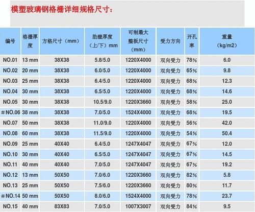
Task: Select the NO.11 row number cell
Action: (x=10, y=164)
